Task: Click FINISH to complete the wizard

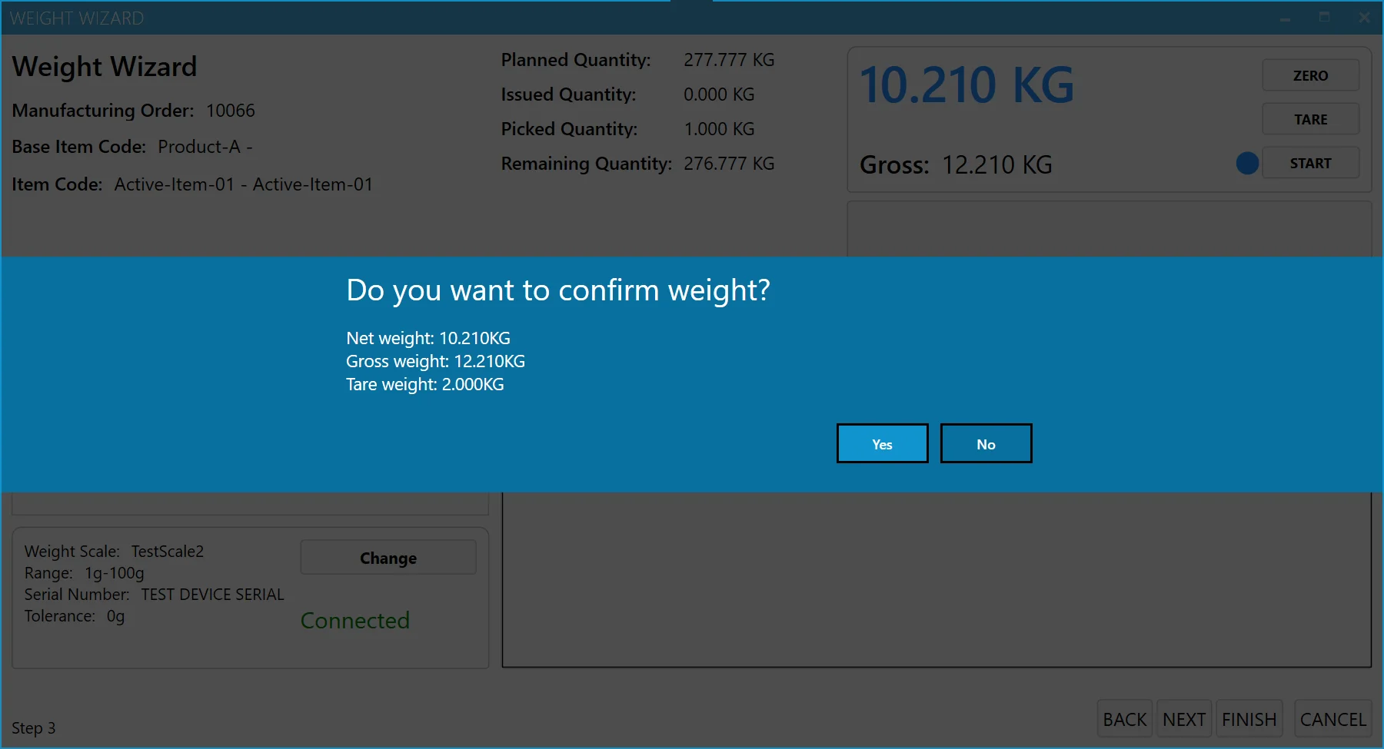Action: pos(1249,719)
